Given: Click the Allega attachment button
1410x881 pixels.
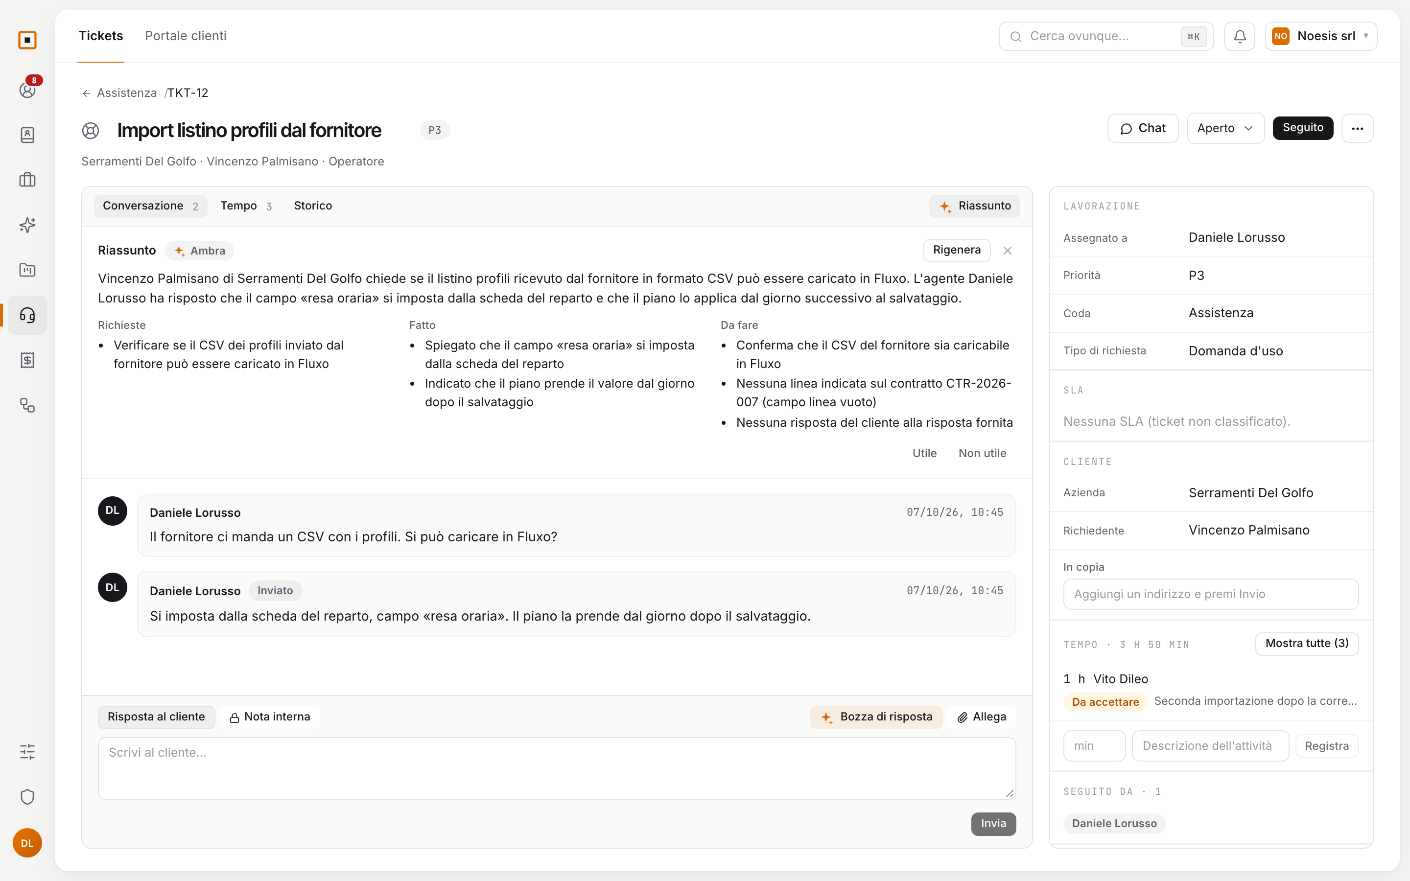Looking at the screenshot, I should [982, 717].
